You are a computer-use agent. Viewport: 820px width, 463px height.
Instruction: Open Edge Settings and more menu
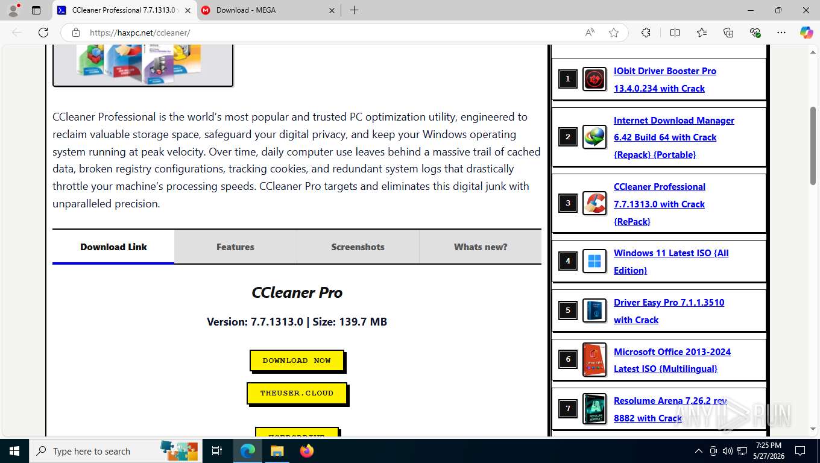pos(781,33)
